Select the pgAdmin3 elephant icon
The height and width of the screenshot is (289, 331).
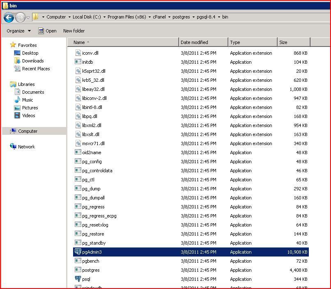tap(78, 252)
